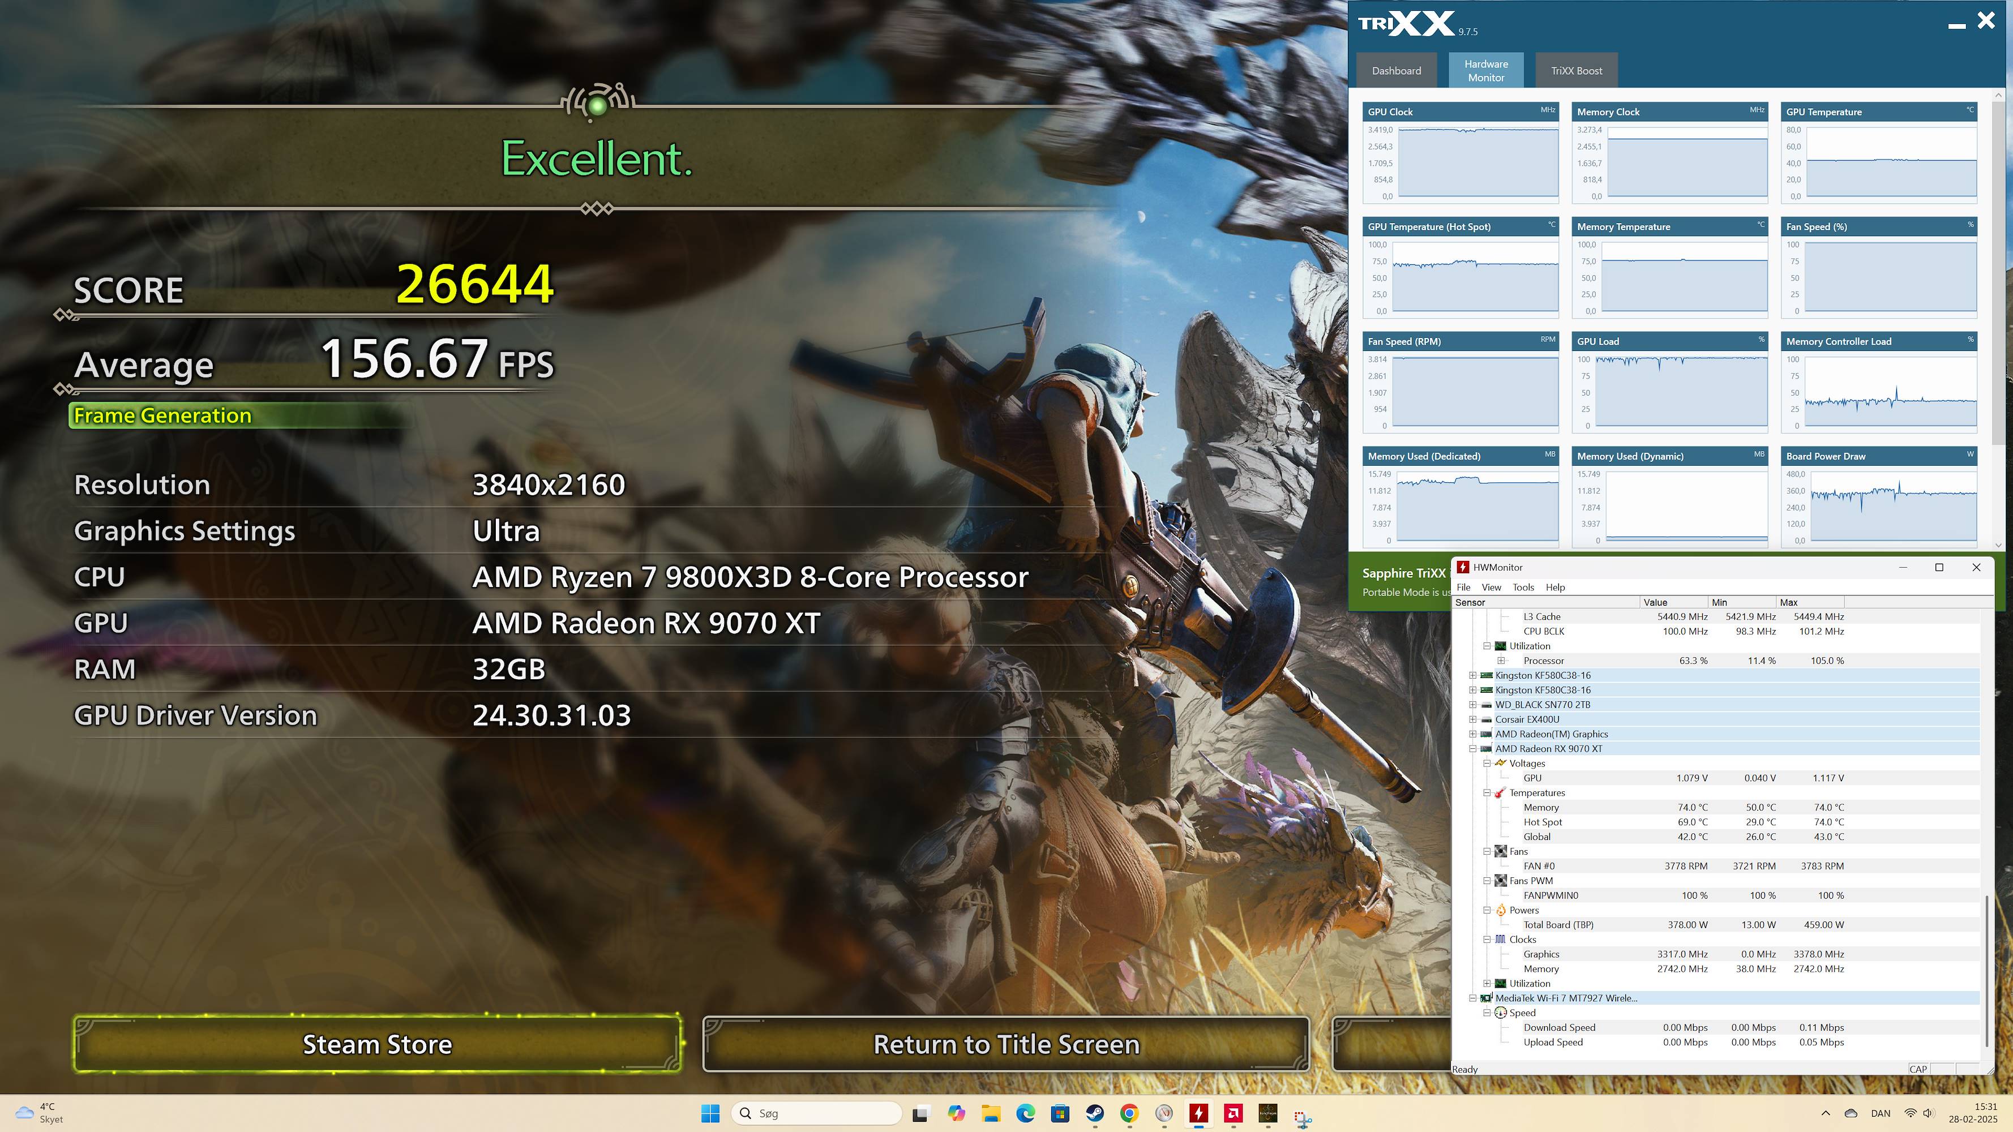The image size is (2013, 1132).
Task: Open Steam from taskbar
Action: (1095, 1113)
